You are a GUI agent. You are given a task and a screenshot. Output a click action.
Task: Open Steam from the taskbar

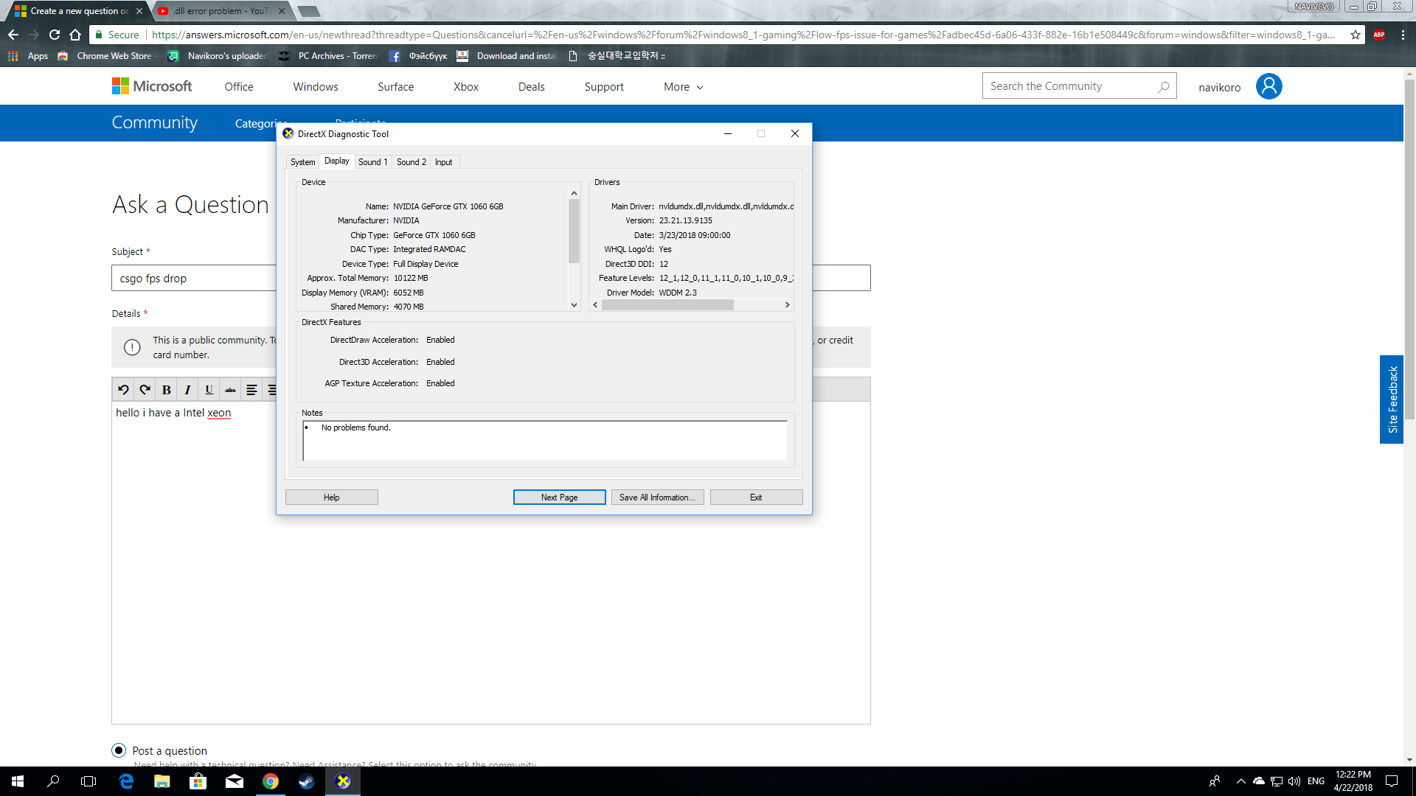point(307,781)
